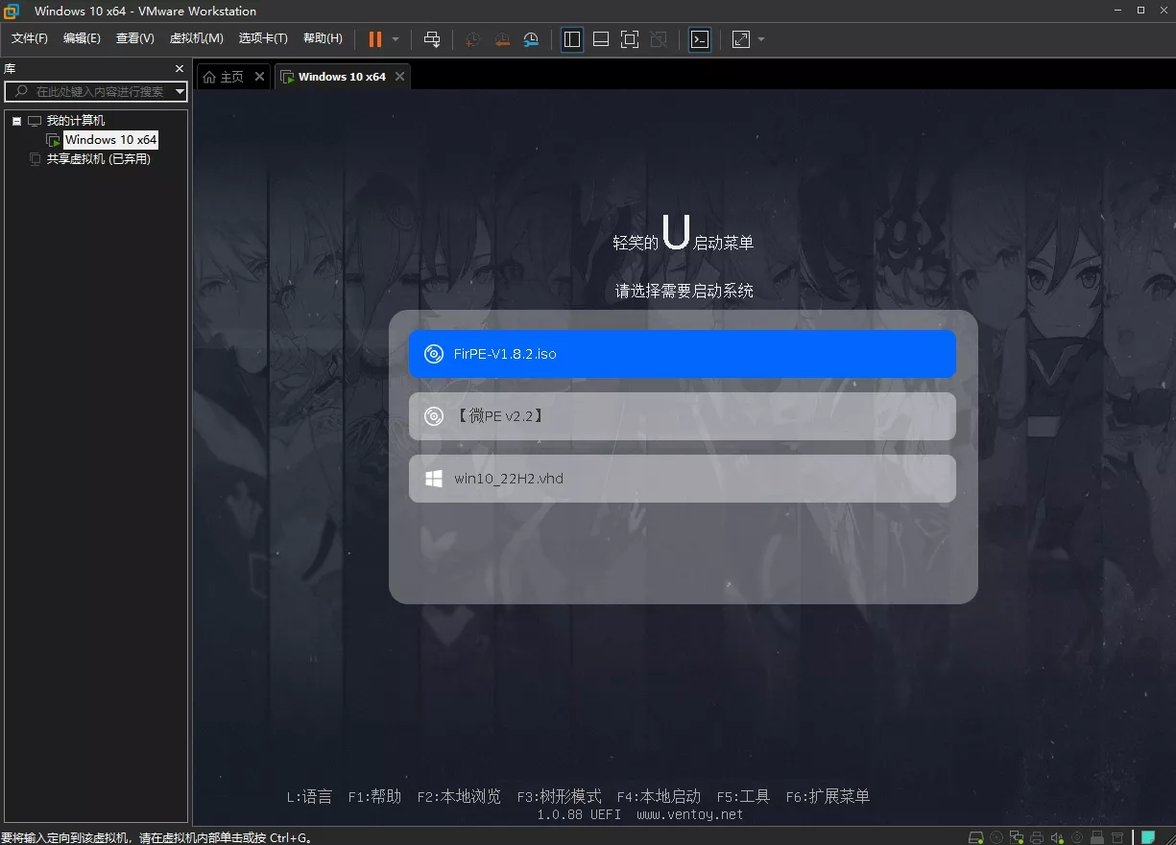Open the 文件(F) menu
This screenshot has width=1176, height=845.
click(30, 38)
